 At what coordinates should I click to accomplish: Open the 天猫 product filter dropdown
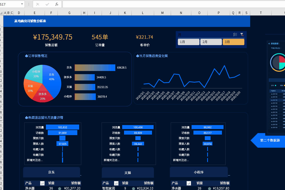[116, 183]
